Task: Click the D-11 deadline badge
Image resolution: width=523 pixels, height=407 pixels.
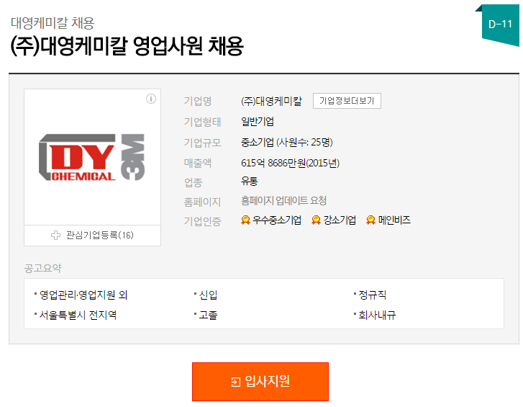Action: click(500, 24)
